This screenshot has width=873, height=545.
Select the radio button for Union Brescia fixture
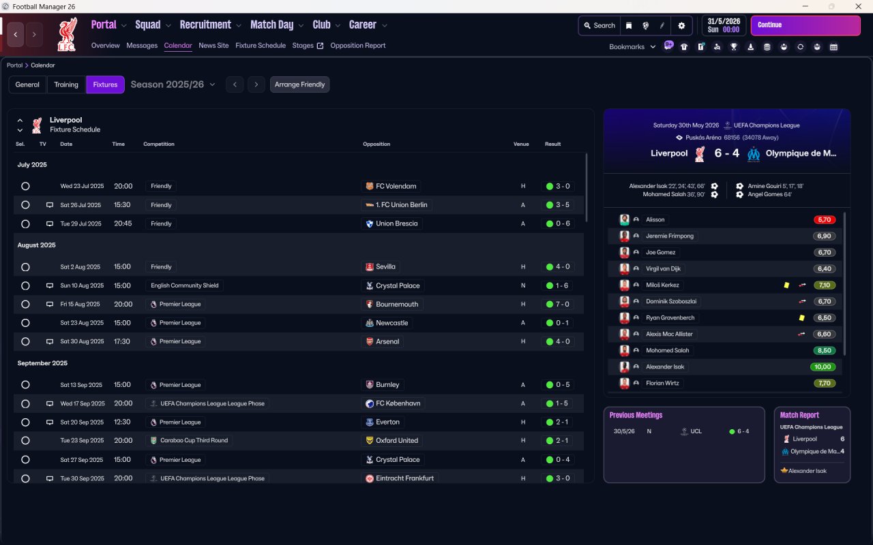click(x=25, y=223)
